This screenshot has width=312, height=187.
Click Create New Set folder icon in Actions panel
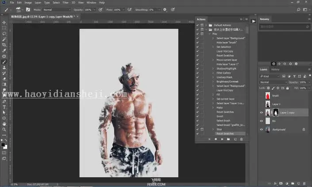[x=228, y=139]
